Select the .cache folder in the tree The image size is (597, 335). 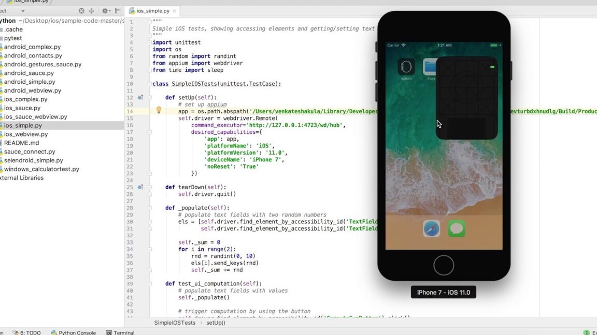13,29
